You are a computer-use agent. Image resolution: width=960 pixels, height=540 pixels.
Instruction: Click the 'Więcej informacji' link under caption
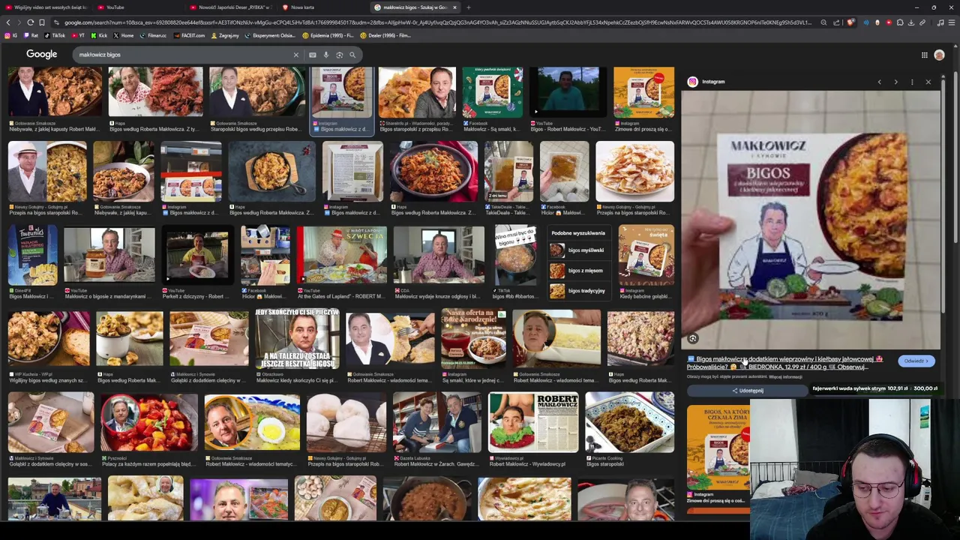pyautogui.click(x=785, y=376)
